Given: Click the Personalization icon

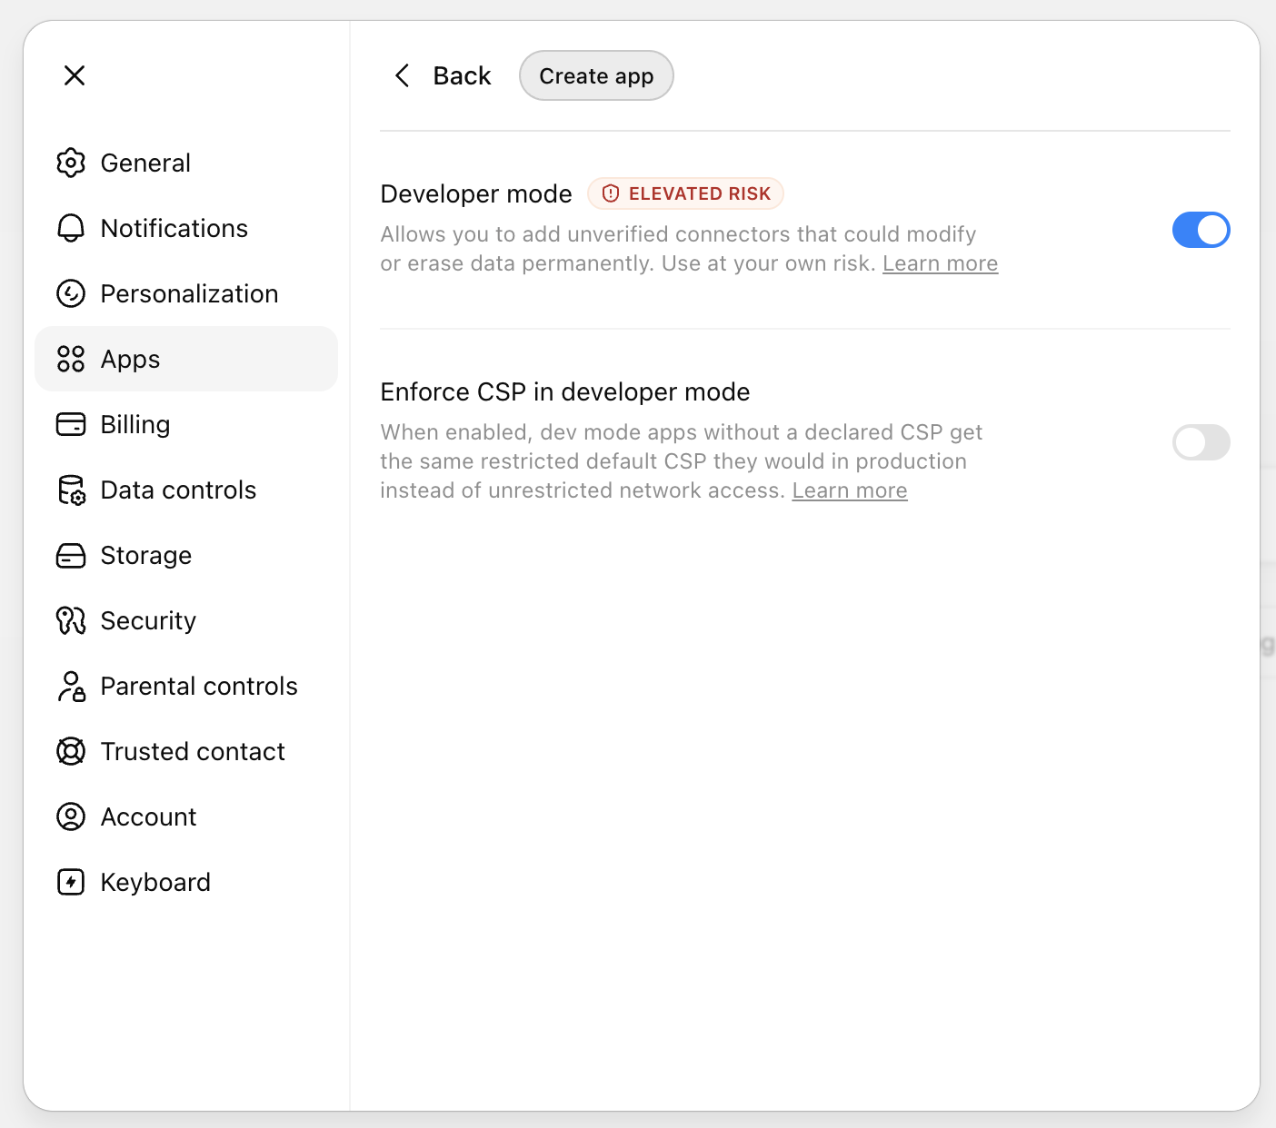Looking at the screenshot, I should (x=71, y=293).
